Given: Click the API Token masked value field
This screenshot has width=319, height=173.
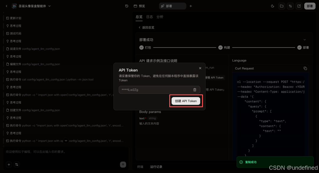Looking at the screenshot, I should [159, 90].
